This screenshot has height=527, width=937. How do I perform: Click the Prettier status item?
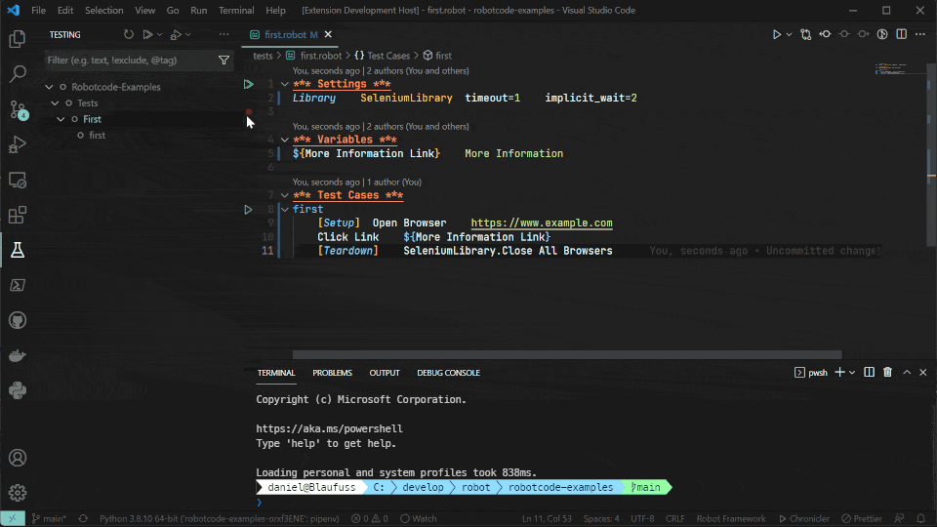pos(862,518)
